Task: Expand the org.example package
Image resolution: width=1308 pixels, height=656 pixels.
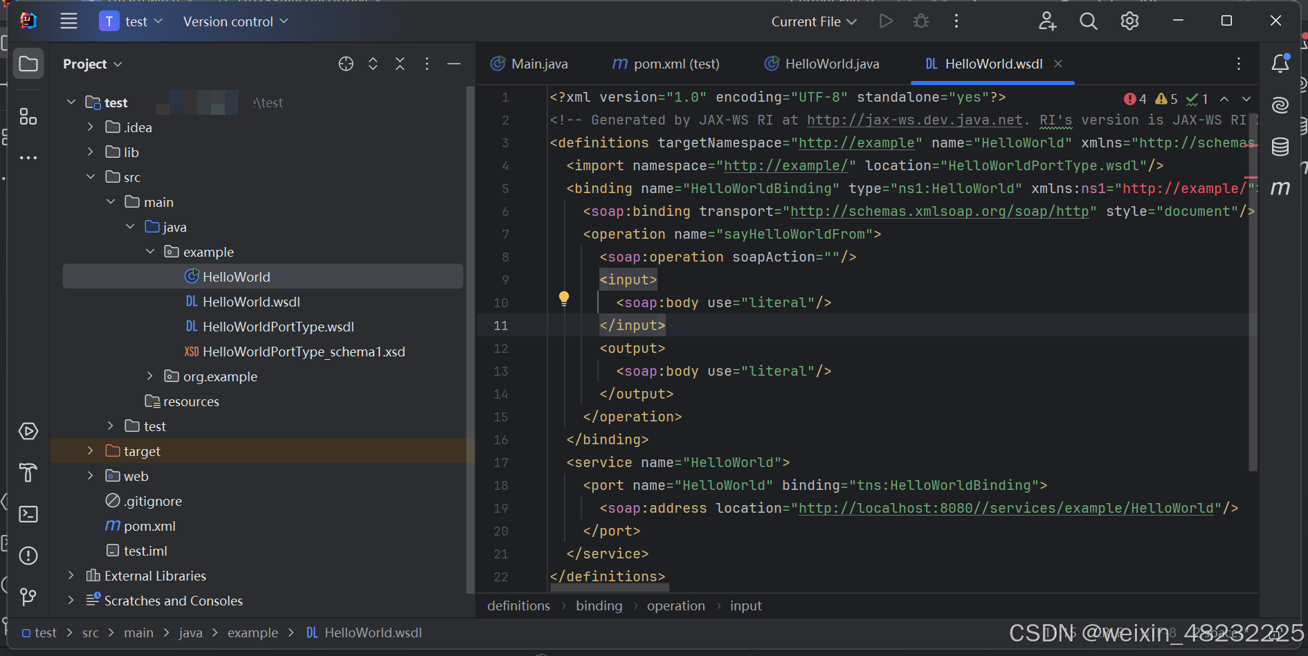Action: [x=150, y=376]
